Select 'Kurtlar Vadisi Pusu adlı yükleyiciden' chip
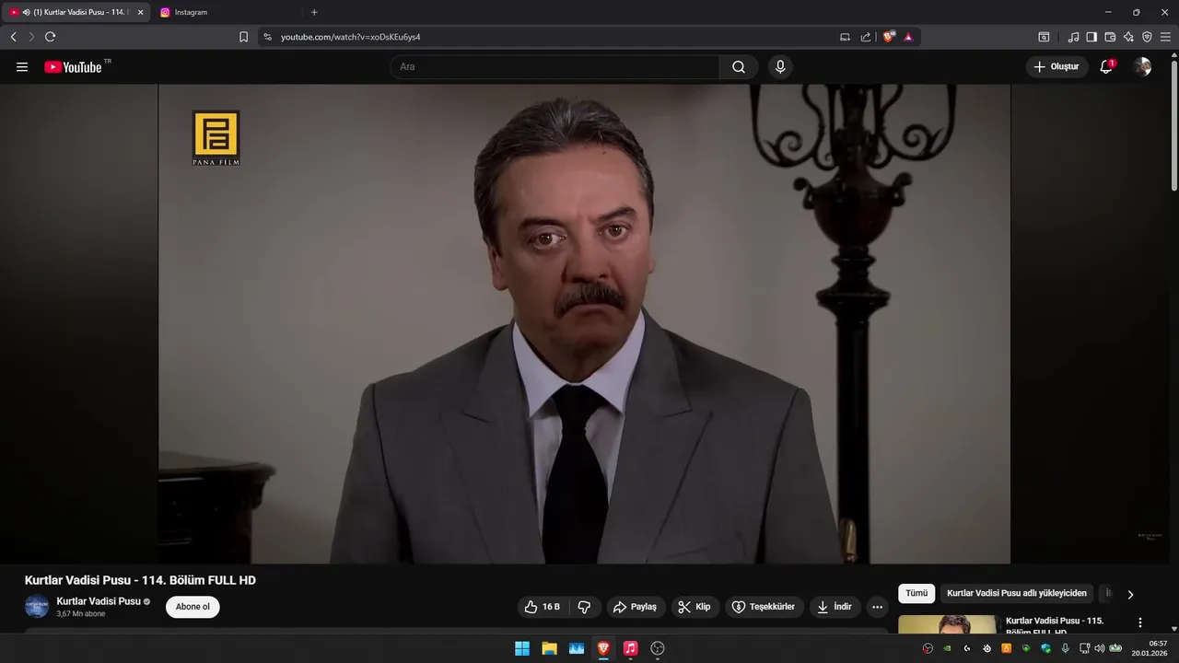 point(1017,594)
